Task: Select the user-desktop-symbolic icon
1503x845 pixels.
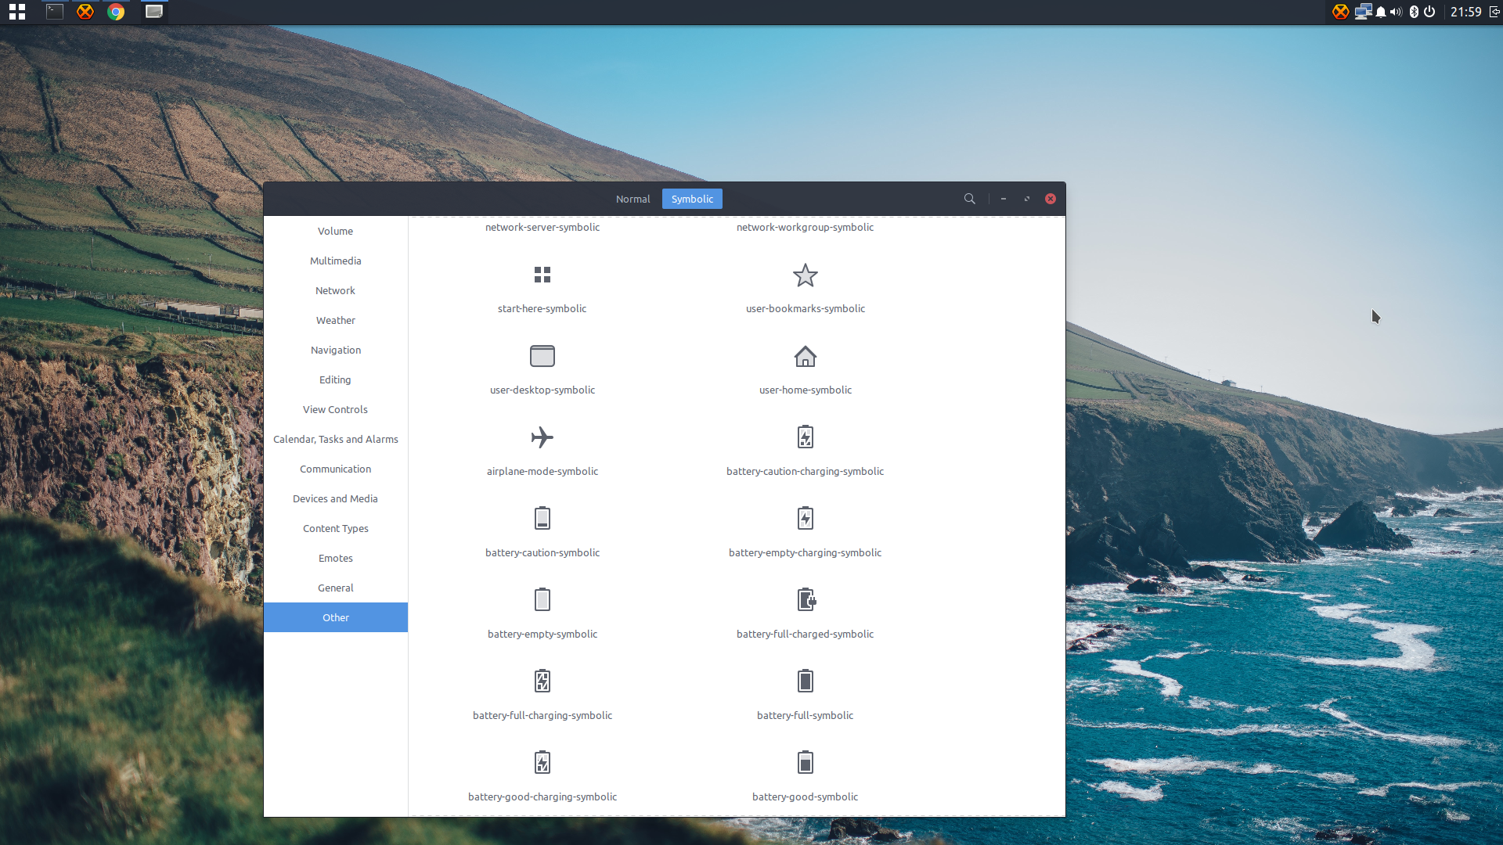Action: click(x=542, y=356)
